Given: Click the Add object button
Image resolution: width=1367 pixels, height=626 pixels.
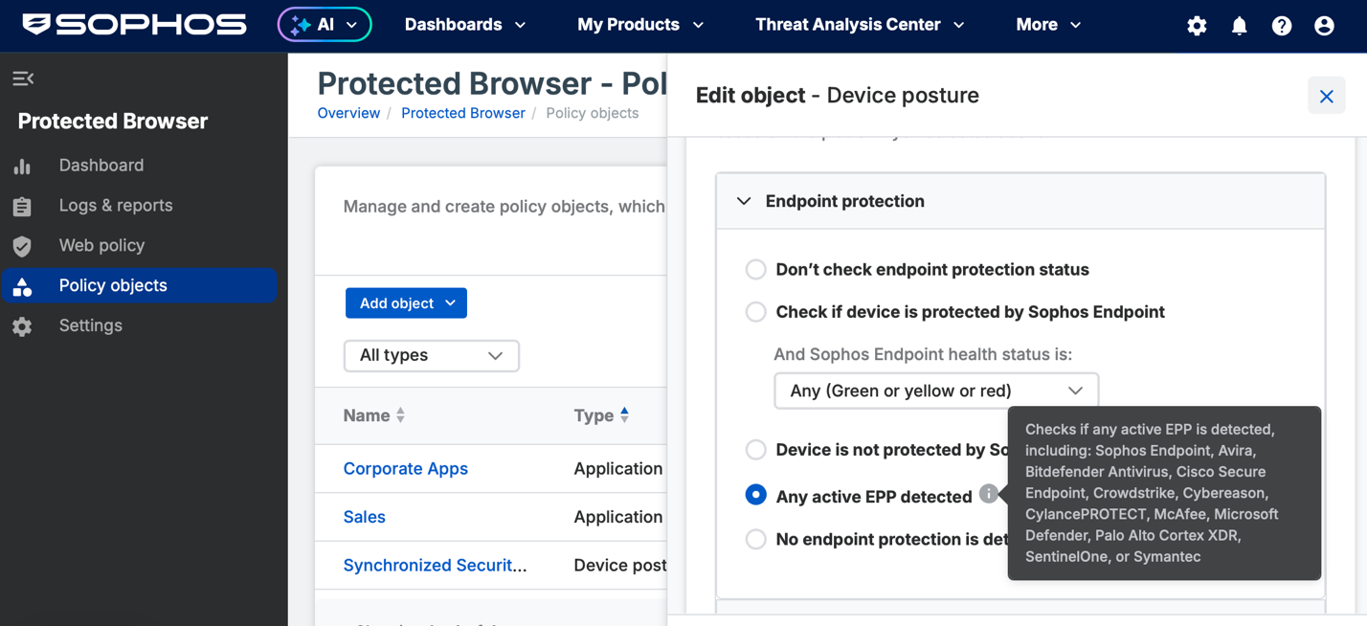Looking at the screenshot, I should 406,302.
